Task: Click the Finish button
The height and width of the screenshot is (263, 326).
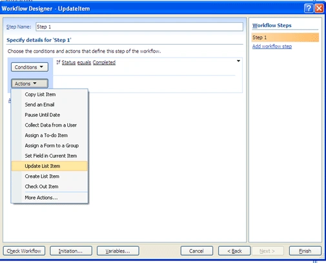Action: [305, 251]
